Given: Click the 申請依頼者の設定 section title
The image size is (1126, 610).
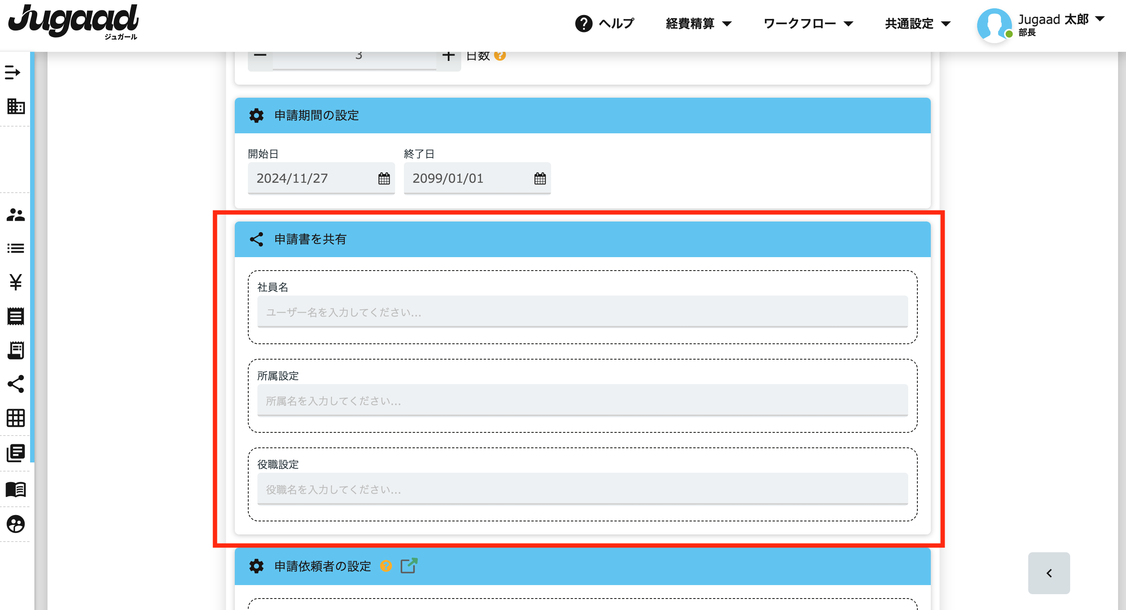Looking at the screenshot, I should [x=323, y=566].
